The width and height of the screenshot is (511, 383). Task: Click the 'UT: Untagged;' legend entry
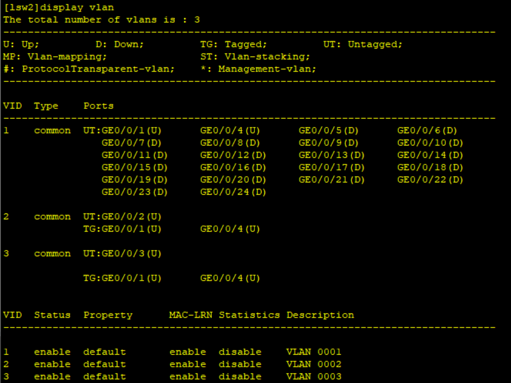click(363, 45)
